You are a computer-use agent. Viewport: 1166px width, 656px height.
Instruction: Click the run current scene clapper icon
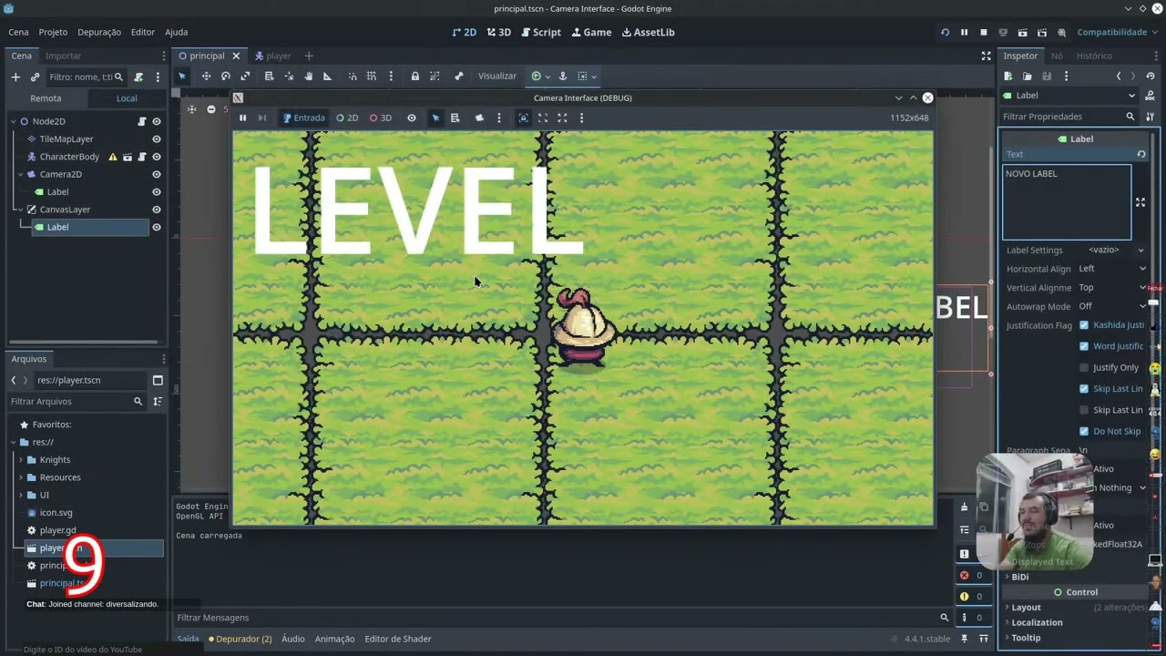point(1022,32)
